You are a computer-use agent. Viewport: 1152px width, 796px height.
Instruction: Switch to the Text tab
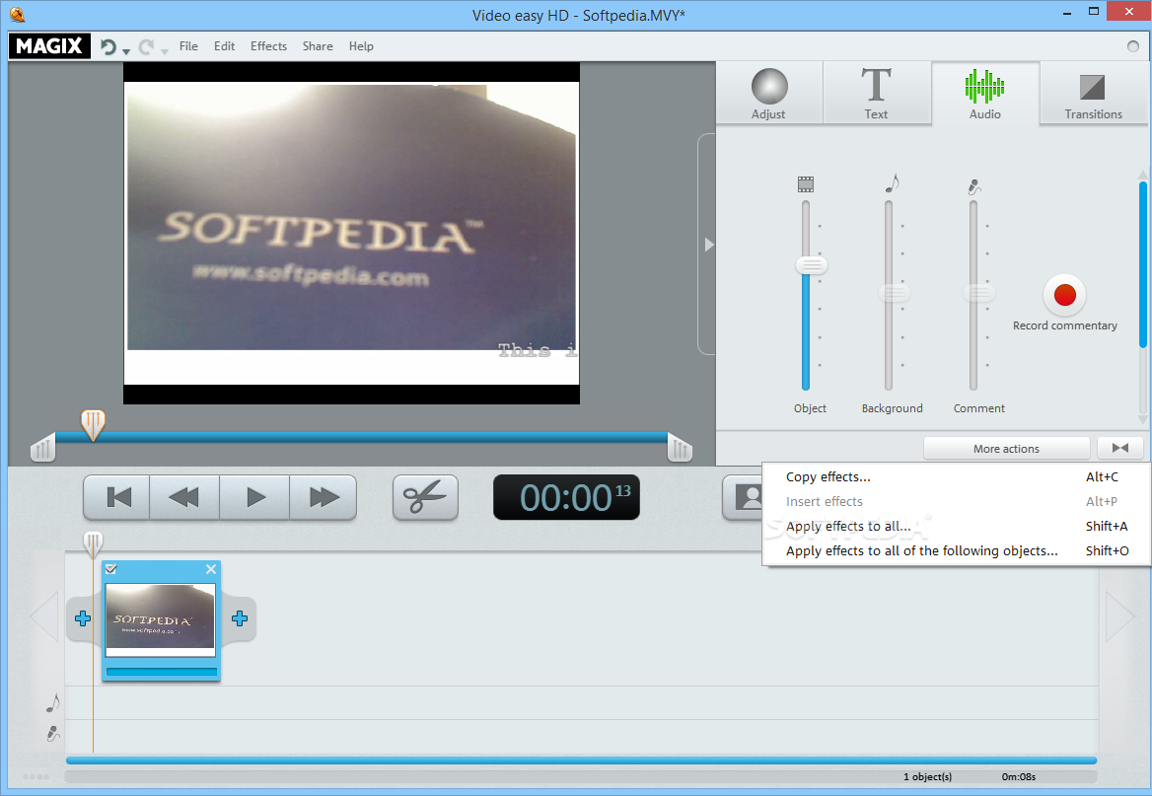877,93
